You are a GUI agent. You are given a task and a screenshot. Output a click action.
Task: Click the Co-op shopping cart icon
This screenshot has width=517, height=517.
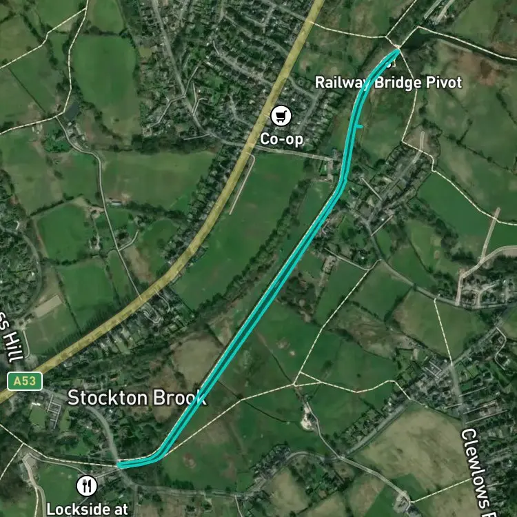pyautogui.click(x=281, y=116)
